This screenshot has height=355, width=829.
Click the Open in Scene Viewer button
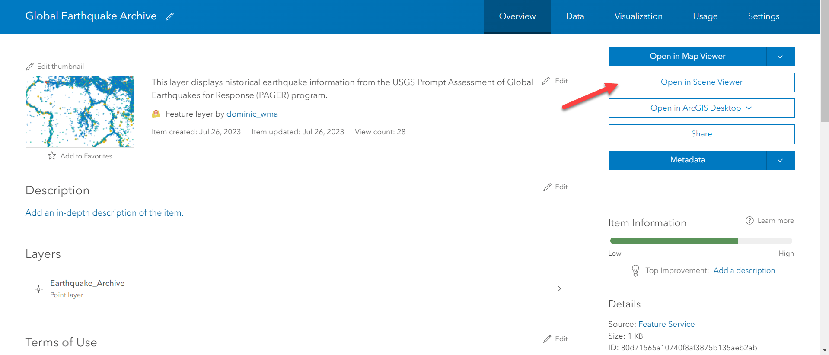click(x=701, y=82)
